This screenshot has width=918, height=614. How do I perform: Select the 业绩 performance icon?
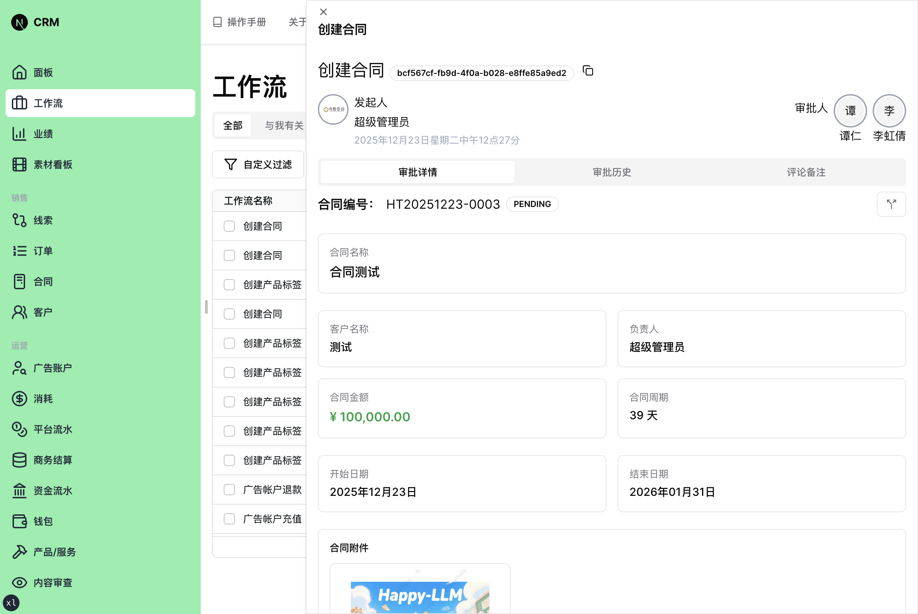tap(19, 133)
